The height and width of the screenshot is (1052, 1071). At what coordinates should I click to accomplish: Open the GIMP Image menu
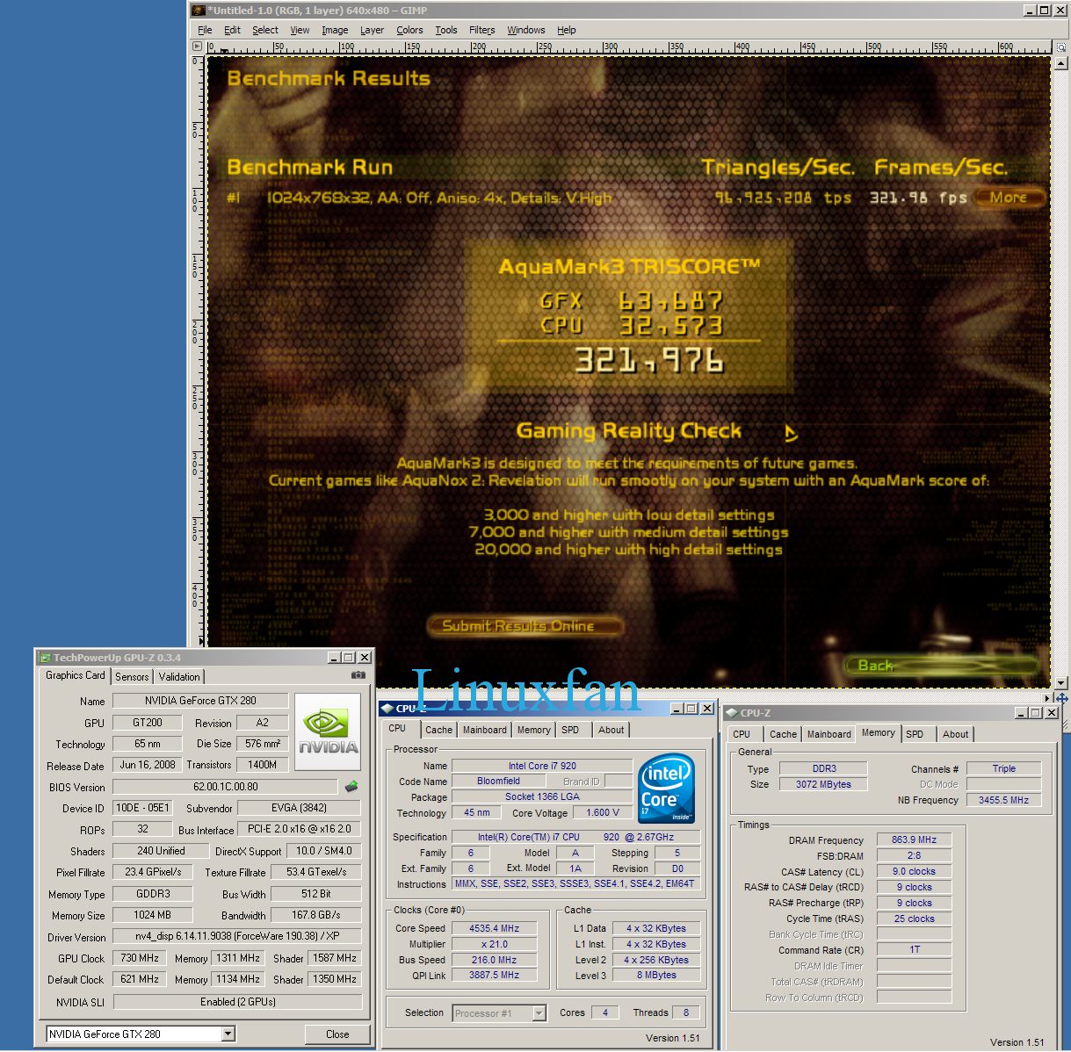click(335, 30)
